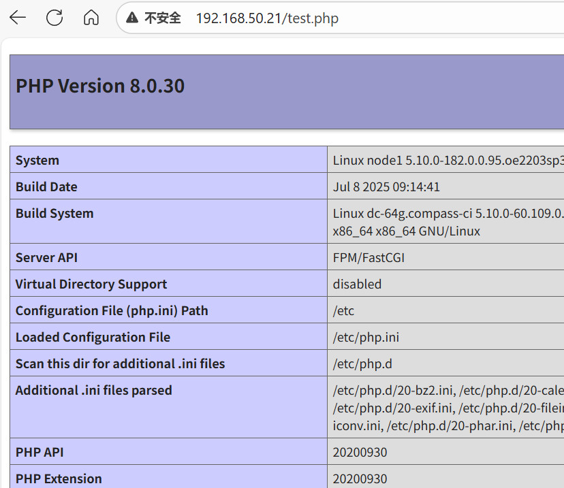Click the Jul 8 2025 09:14:41 value
The height and width of the screenshot is (488, 564).
tap(386, 187)
